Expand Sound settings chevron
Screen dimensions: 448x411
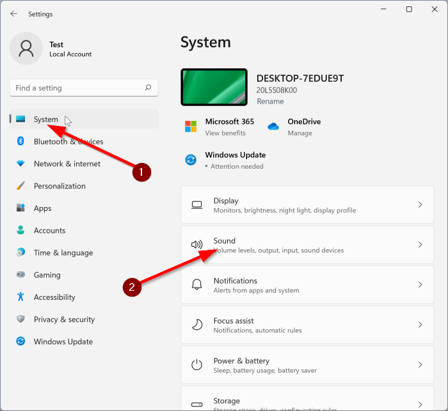(420, 245)
